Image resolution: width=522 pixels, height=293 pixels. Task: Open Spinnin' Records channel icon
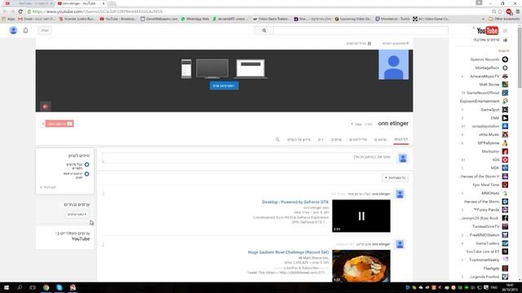click(505, 59)
